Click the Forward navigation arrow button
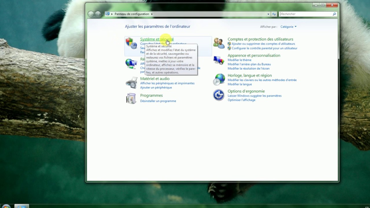Screen dimensions: 370x208 tap(98, 14)
